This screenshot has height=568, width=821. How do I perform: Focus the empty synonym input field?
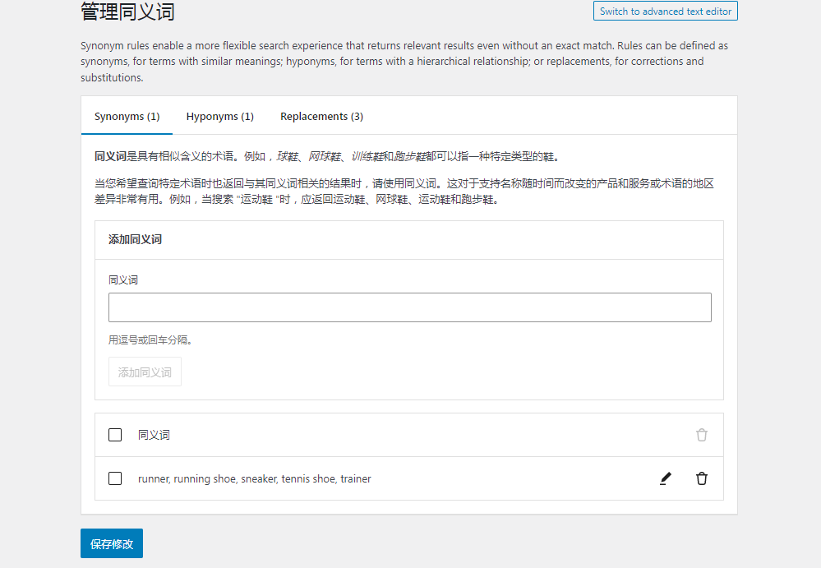pyautogui.click(x=409, y=307)
